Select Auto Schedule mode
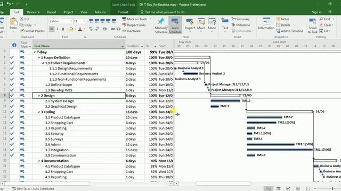341x191 pixels. point(175,25)
